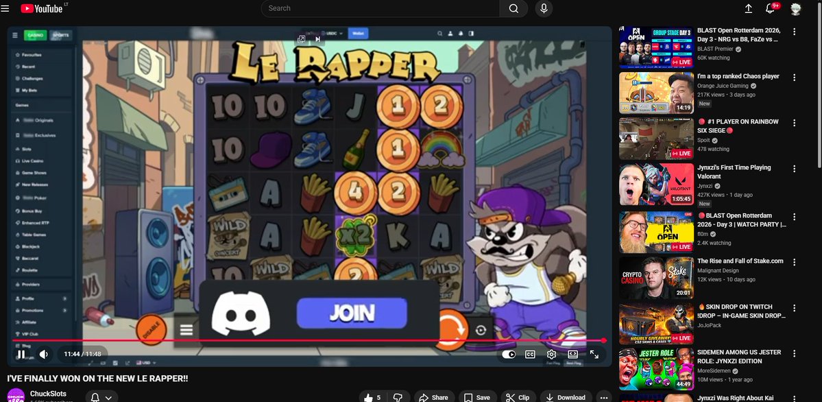Open the account avatar menu
Screen dimensions: 822x402
pos(796,8)
